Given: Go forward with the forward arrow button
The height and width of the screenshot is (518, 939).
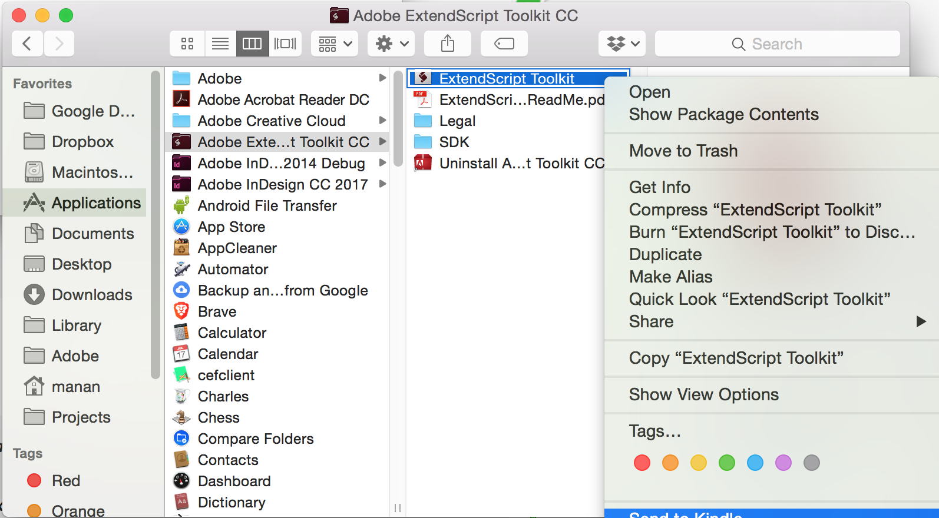Looking at the screenshot, I should pyautogui.click(x=59, y=44).
